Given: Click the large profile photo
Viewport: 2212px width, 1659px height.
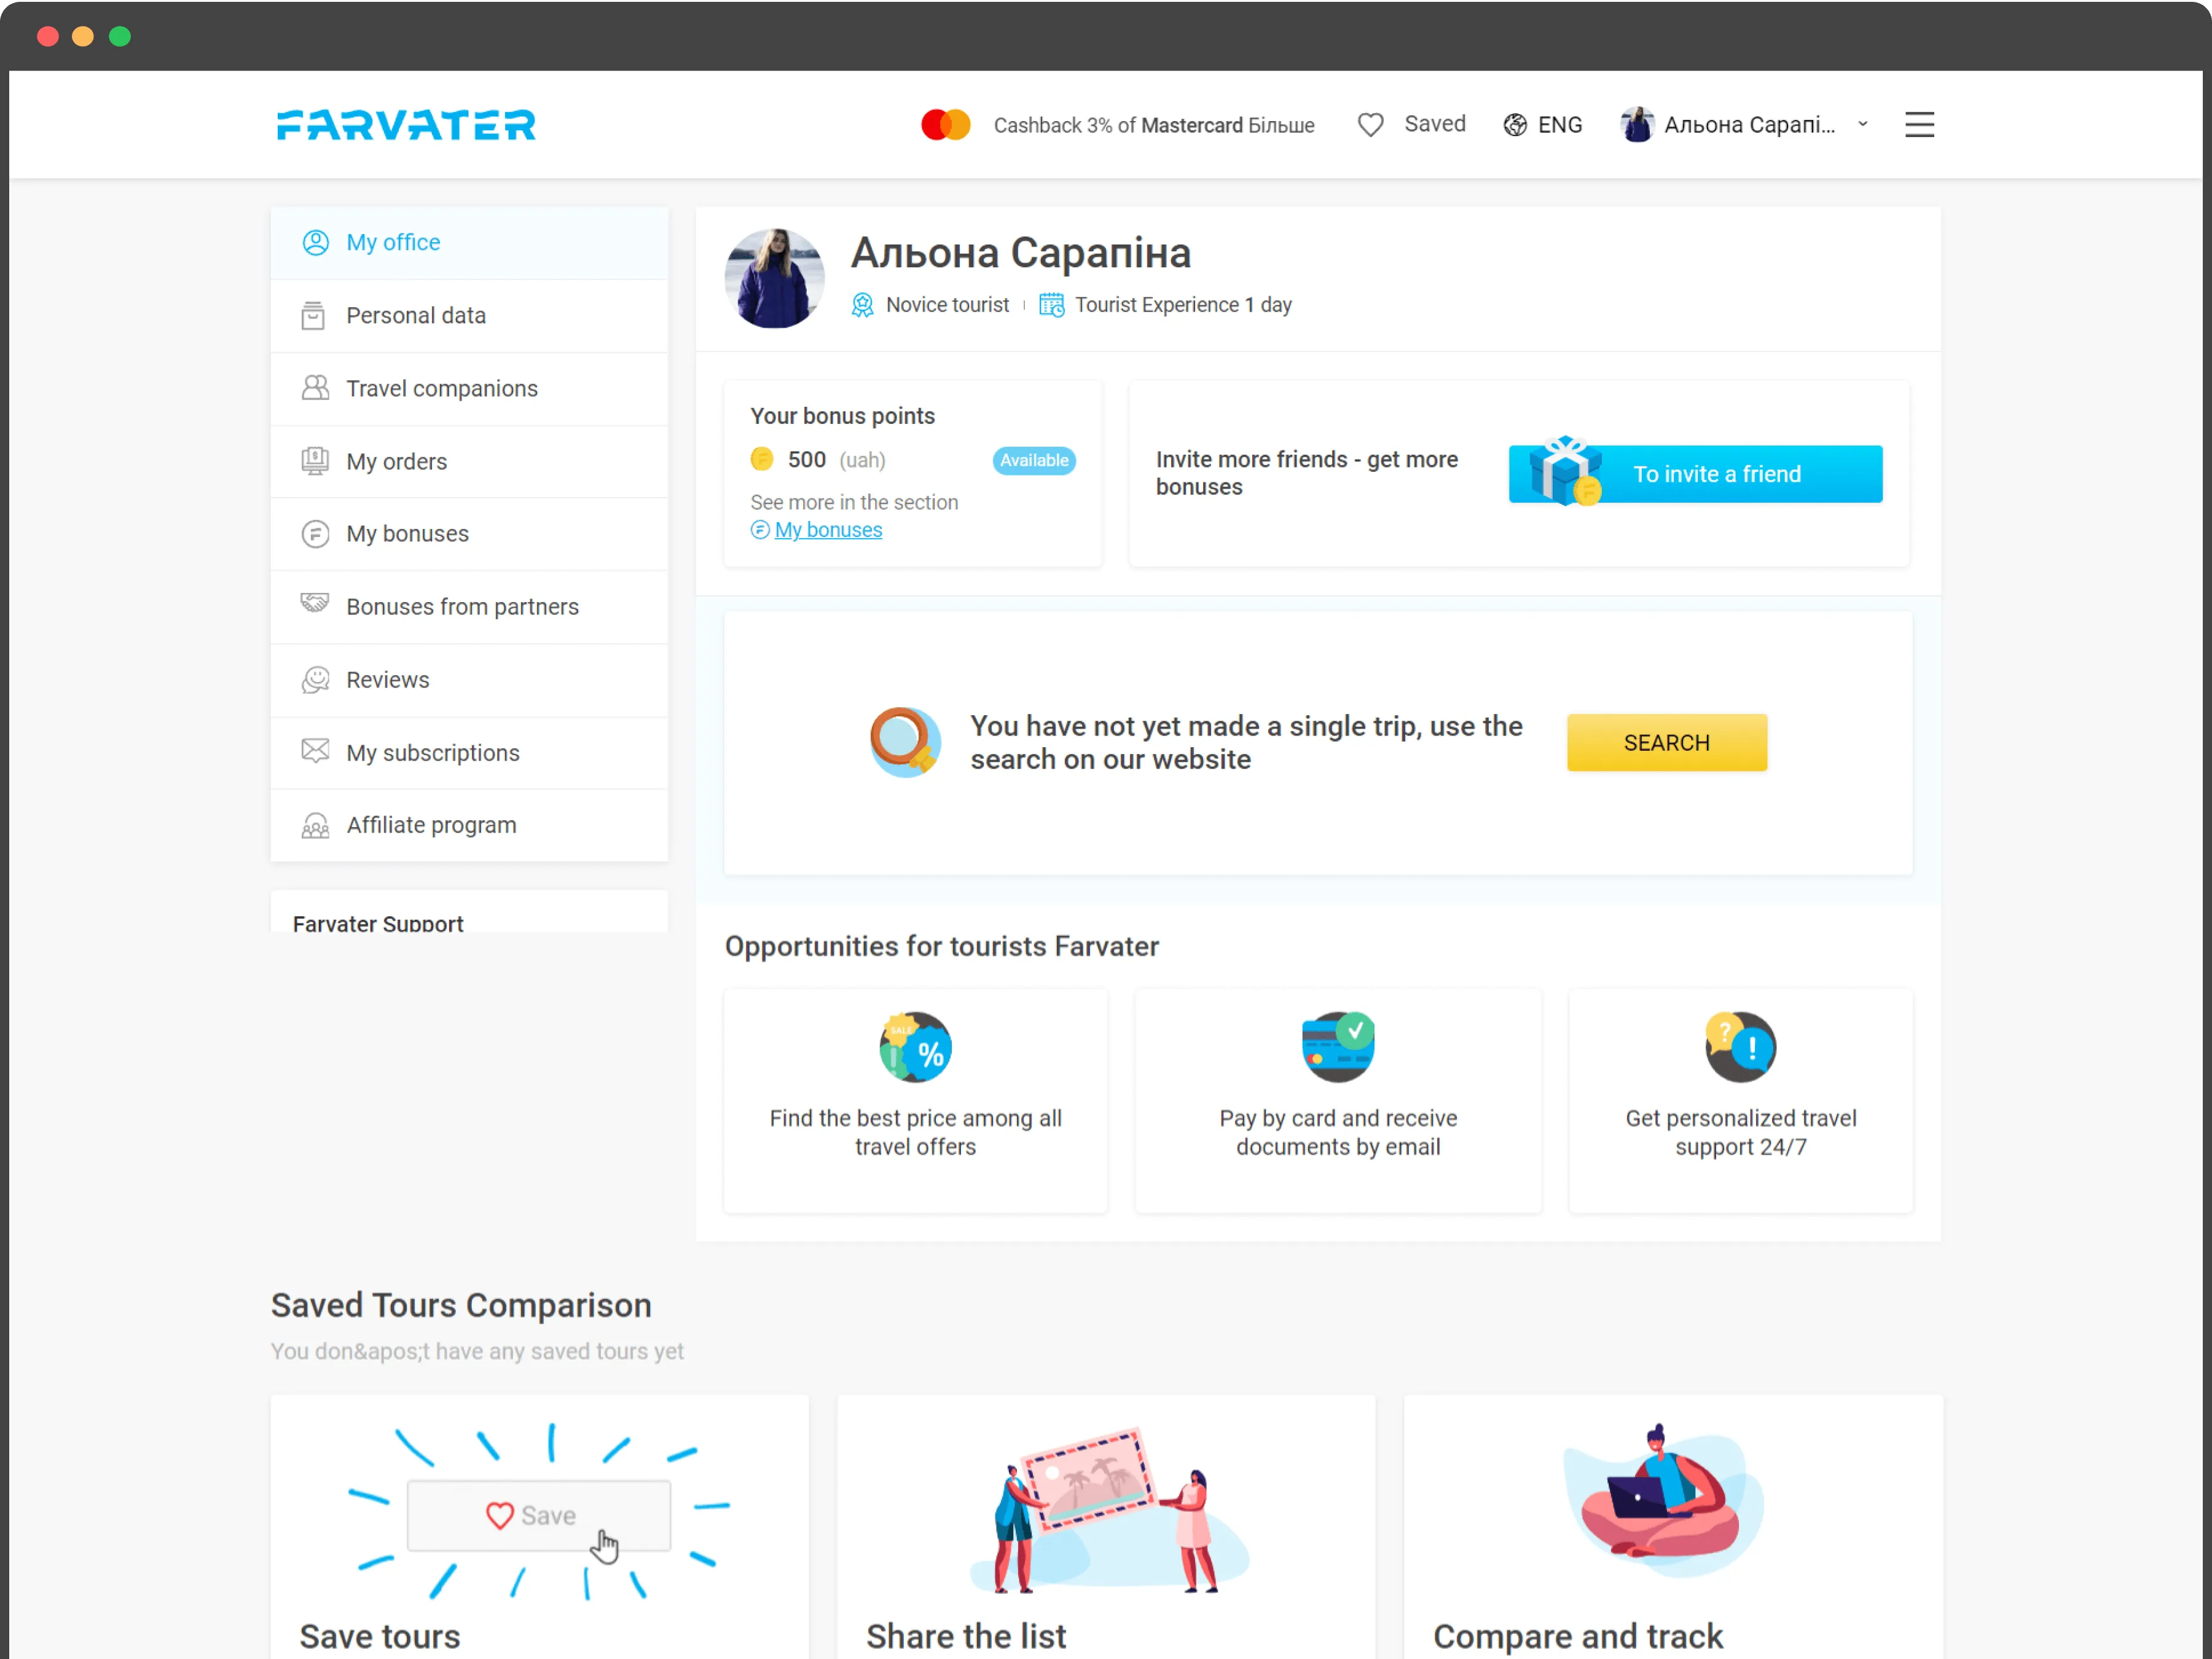Looking at the screenshot, I should point(774,279).
